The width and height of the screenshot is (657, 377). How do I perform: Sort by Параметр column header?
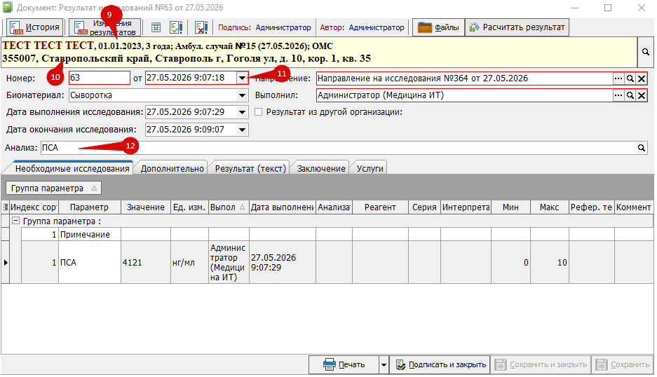pos(89,207)
